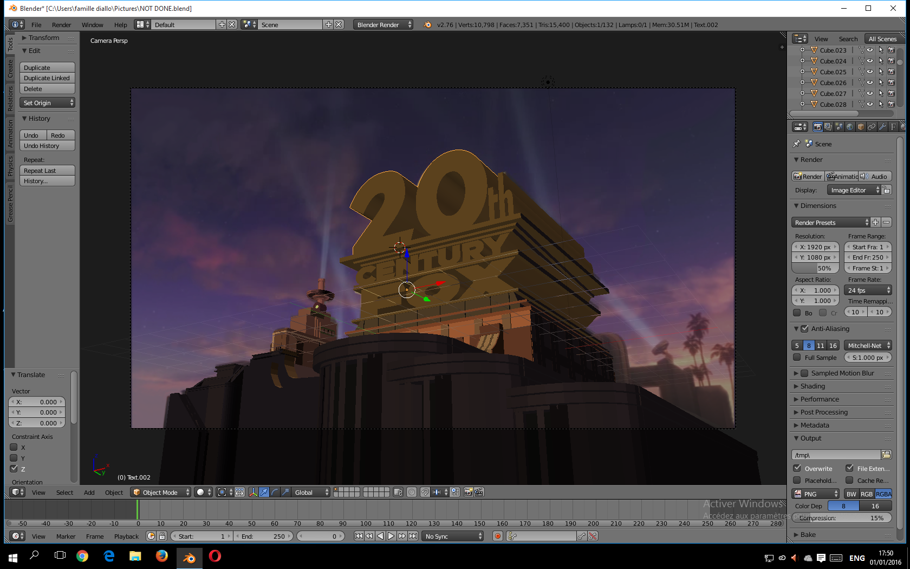Open the World properties tab (globe icon)

coord(850,127)
